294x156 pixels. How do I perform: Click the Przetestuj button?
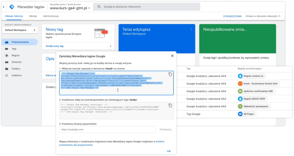point(165,129)
